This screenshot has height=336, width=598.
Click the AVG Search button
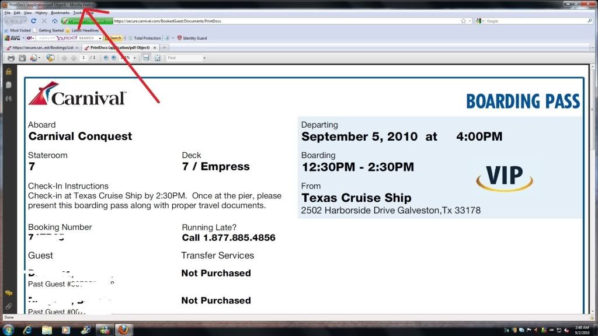pyautogui.click(x=113, y=38)
